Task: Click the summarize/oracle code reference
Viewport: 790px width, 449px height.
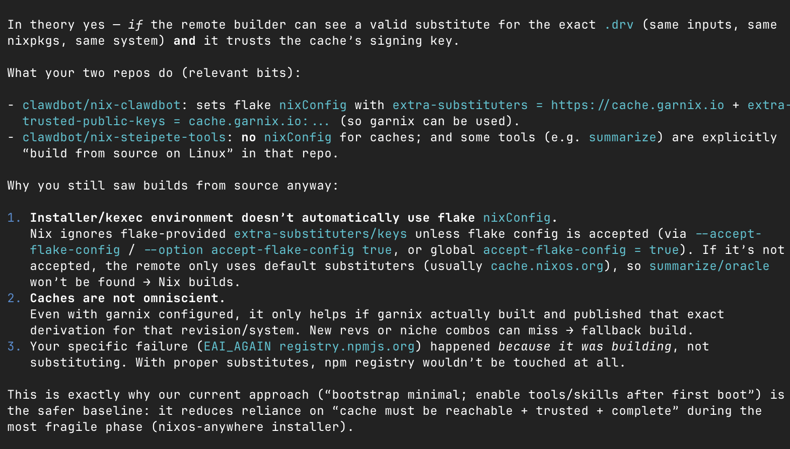Action: [709, 266]
